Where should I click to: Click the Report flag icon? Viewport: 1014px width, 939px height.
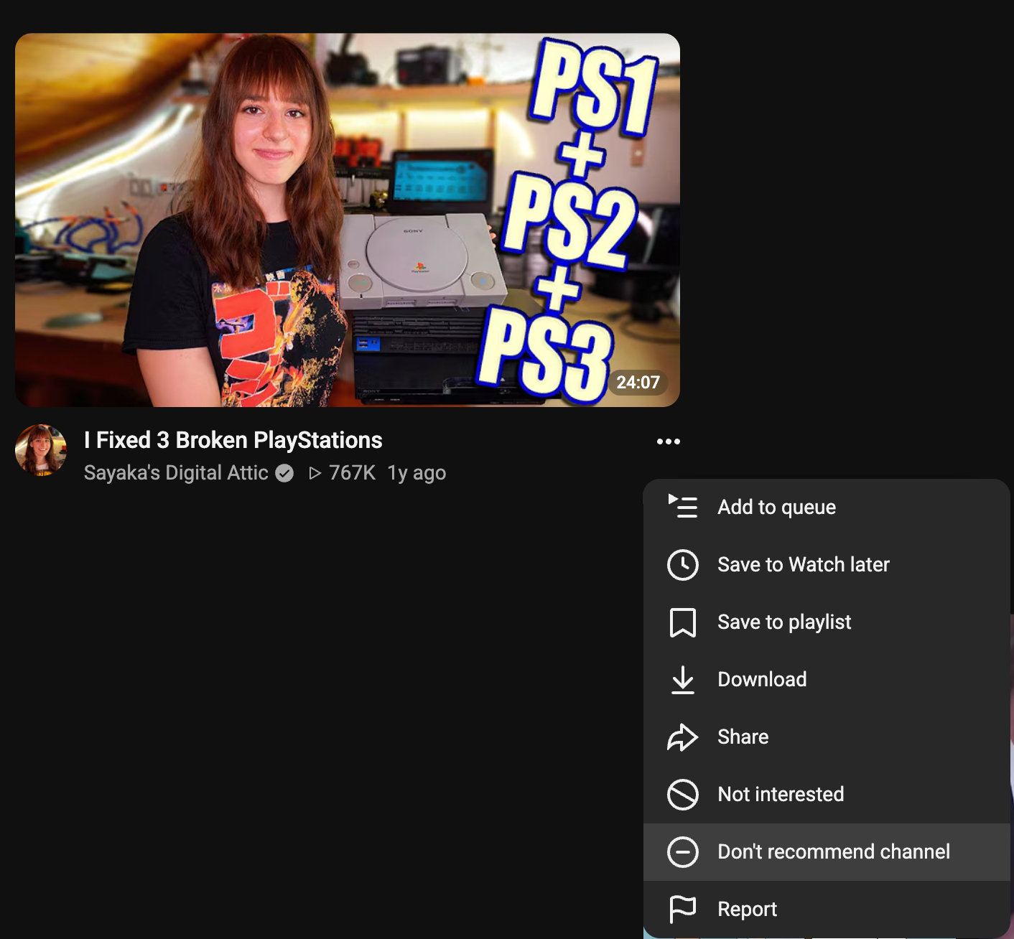(682, 910)
